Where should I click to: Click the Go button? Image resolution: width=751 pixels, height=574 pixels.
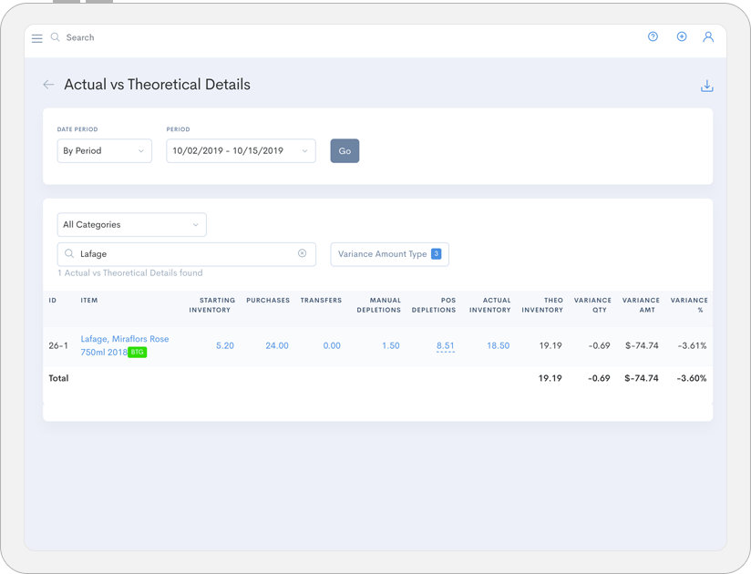[x=345, y=151]
